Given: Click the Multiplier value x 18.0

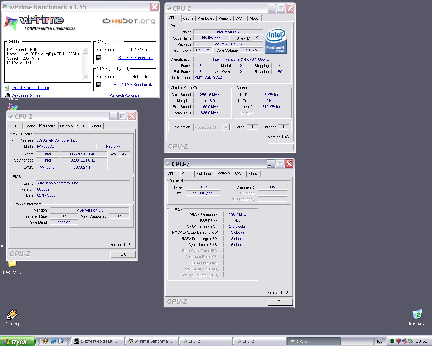Looking at the screenshot, I should [x=210, y=101].
